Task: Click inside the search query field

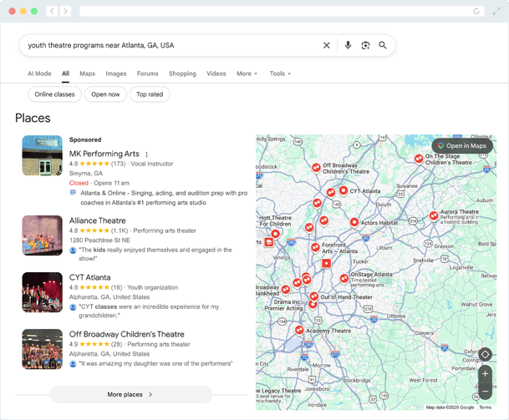Action: pyautogui.click(x=172, y=45)
